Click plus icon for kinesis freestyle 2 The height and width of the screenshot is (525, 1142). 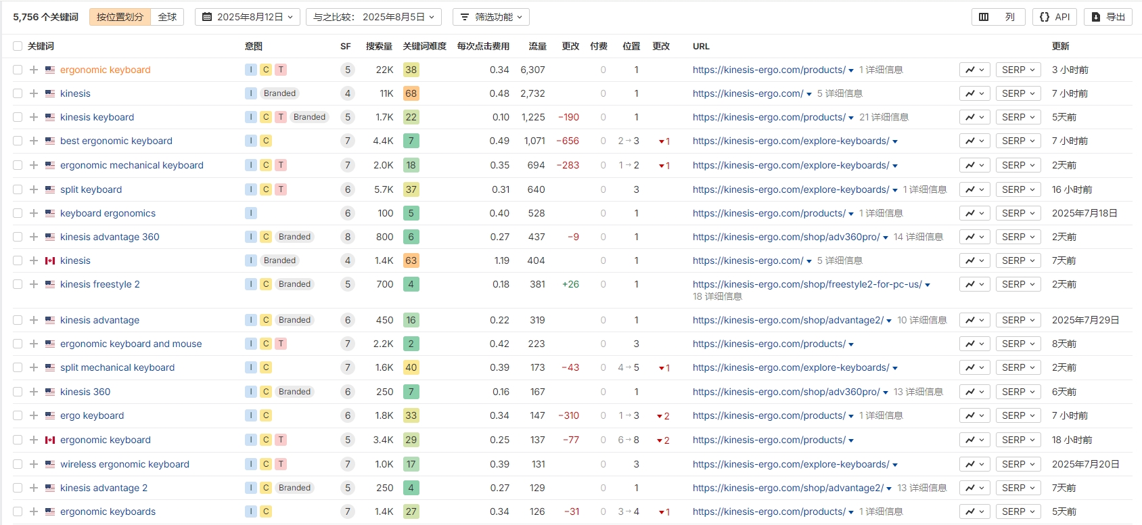(34, 284)
